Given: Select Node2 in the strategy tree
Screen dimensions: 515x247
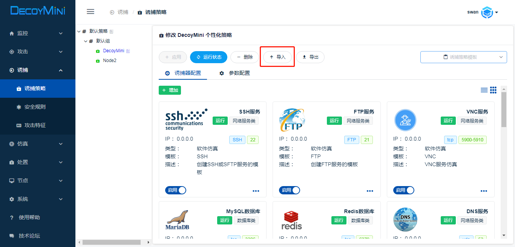Looking at the screenshot, I should click(109, 61).
